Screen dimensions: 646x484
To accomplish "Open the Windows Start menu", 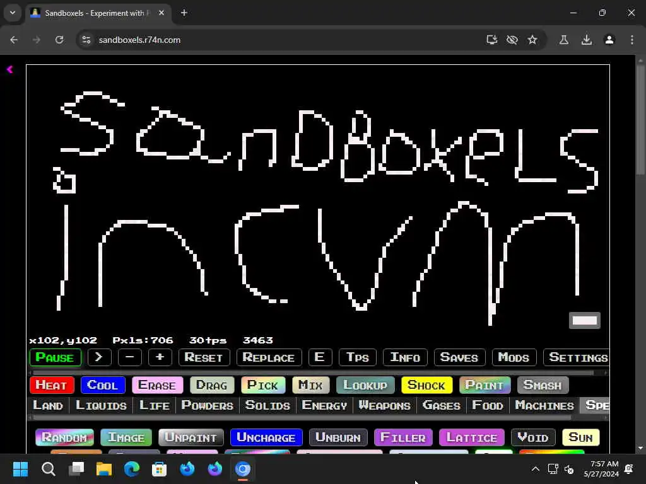I will (x=20, y=469).
